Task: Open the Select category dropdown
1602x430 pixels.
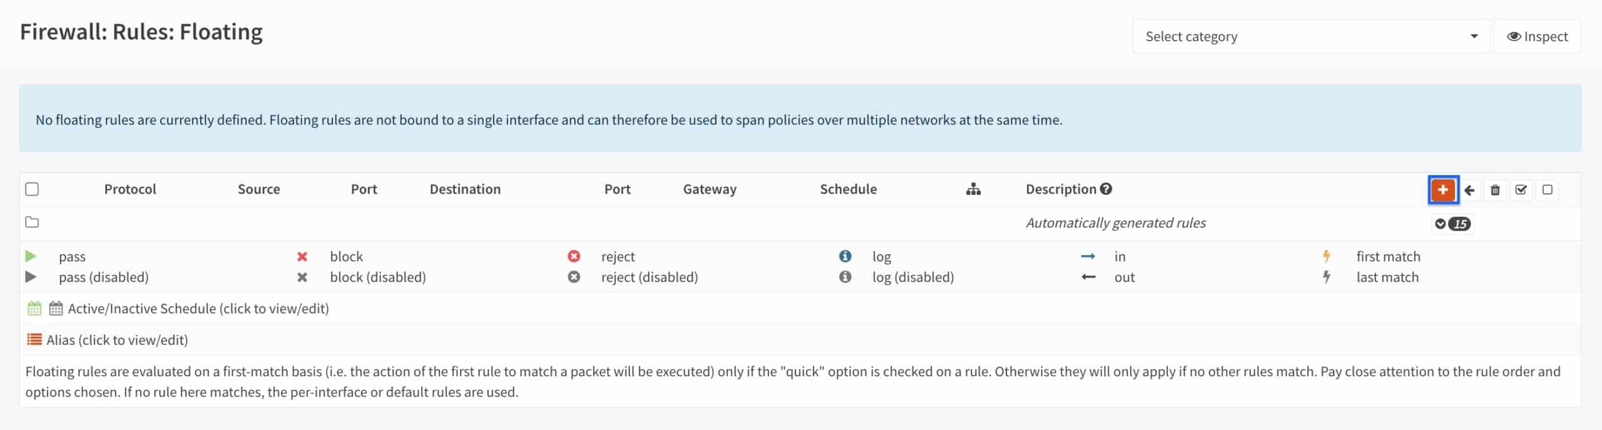Action: [1311, 36]
